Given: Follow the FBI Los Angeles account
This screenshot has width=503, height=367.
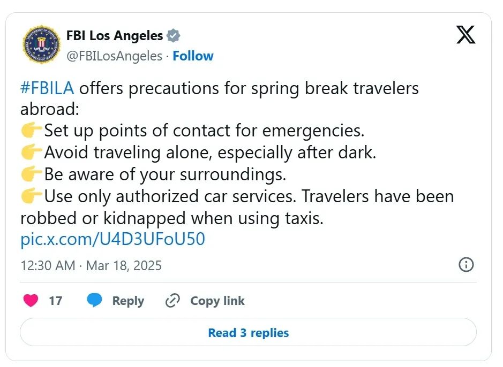Looking at the screenshot, I should click(x=193, y=56).
